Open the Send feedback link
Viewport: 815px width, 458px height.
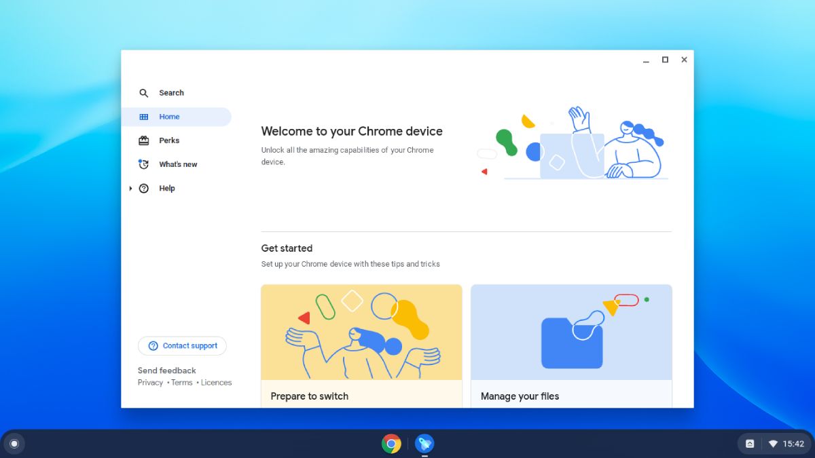(x=166, y=370)
